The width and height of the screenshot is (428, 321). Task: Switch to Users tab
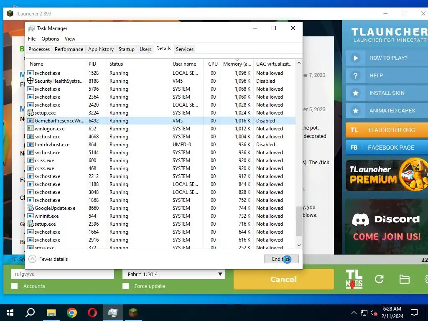[x=145, y=49]
